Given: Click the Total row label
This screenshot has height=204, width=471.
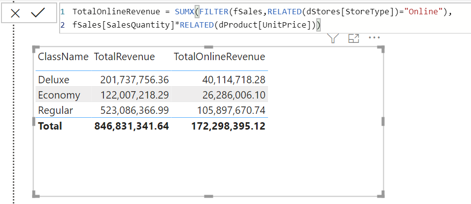Looking at the screenshot, I should 50,126.
